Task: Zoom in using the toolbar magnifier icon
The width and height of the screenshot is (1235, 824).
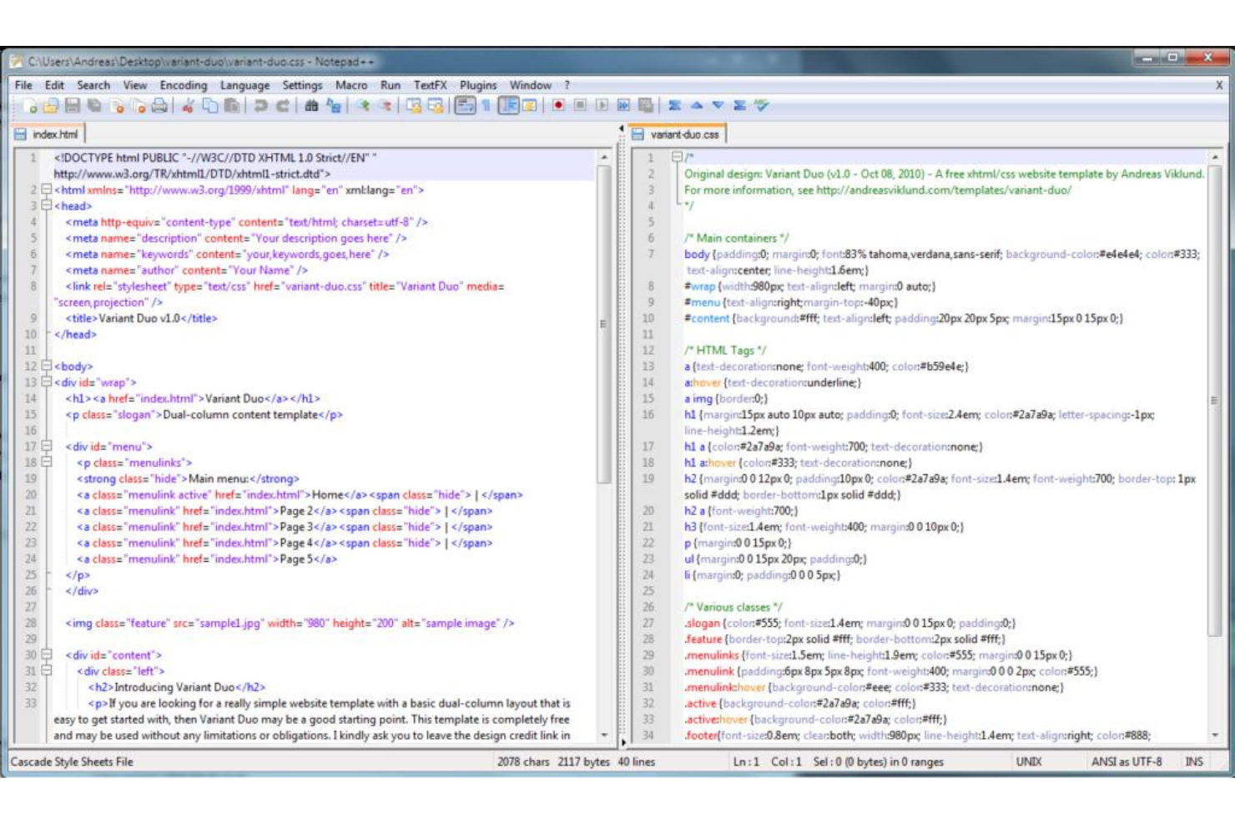Action: click(x=361, y=106)
